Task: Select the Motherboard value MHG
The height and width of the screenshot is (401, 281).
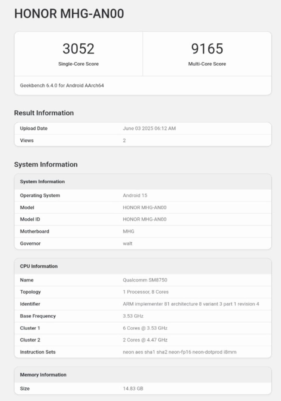Action: [x=129, y=231]
